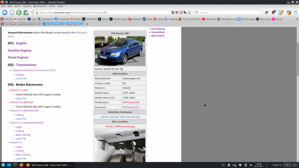The image size is (299, 168).
Task: Click the Forward navigation arrow
Action: pyautogui.click(x=12, y=13)
